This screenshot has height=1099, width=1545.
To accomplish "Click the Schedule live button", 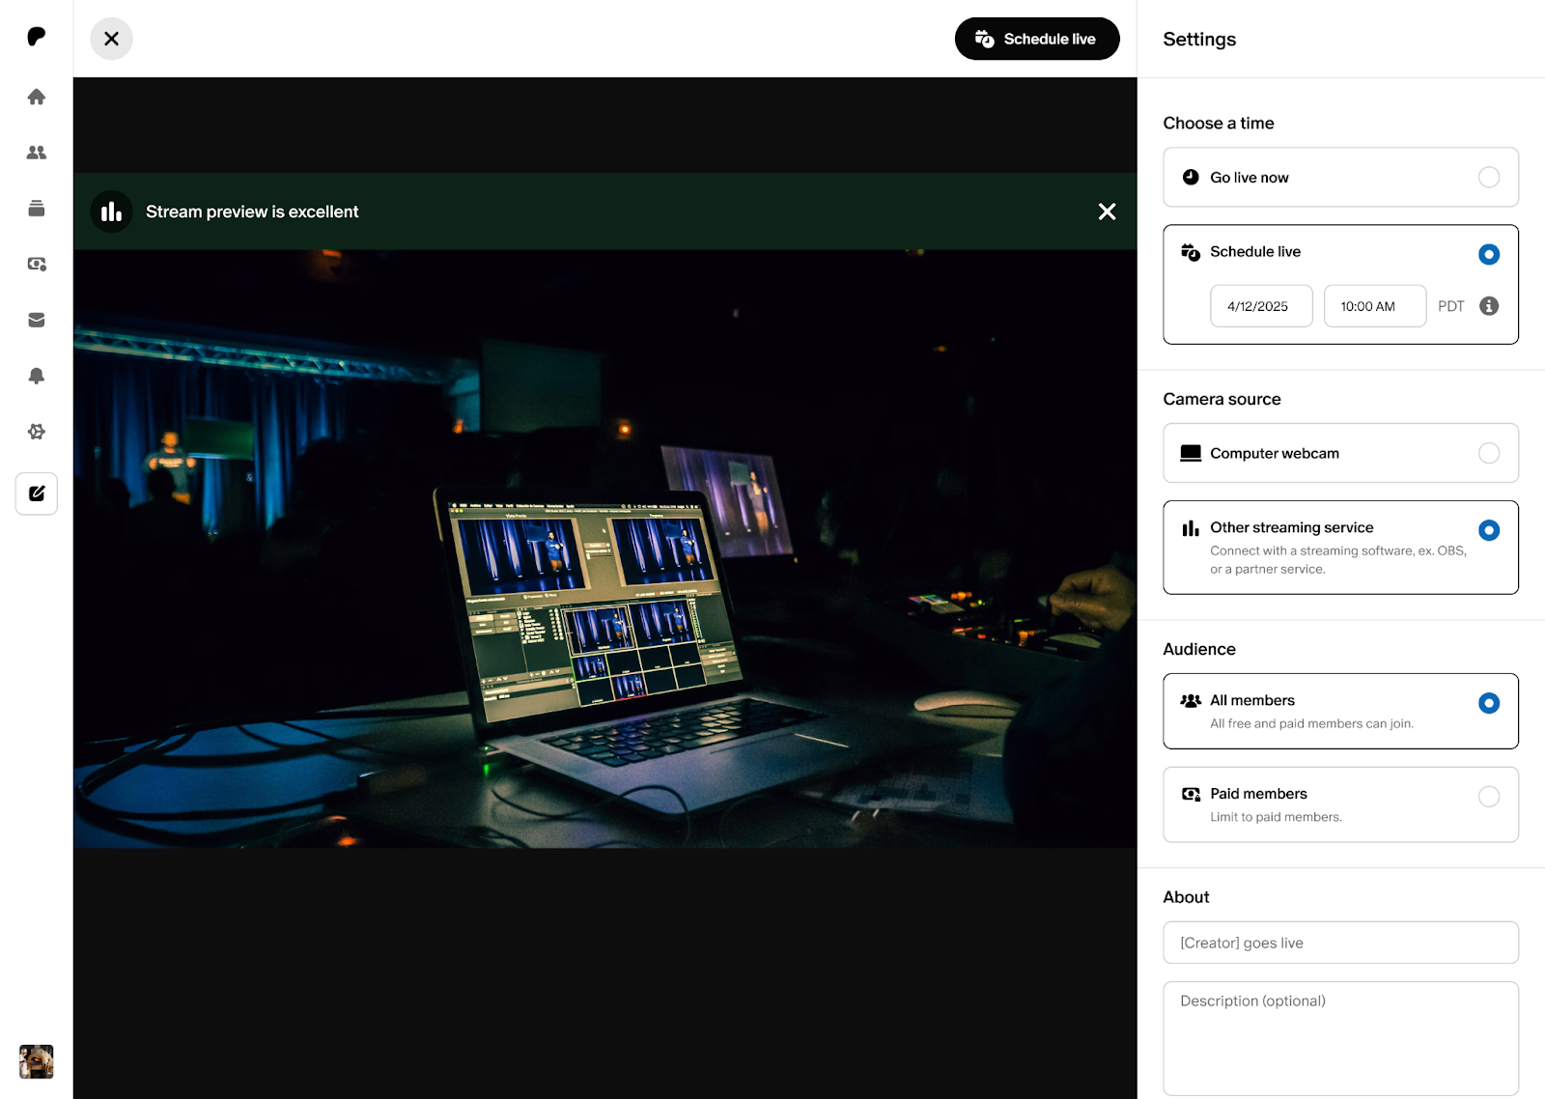I will pos(1037,39).
